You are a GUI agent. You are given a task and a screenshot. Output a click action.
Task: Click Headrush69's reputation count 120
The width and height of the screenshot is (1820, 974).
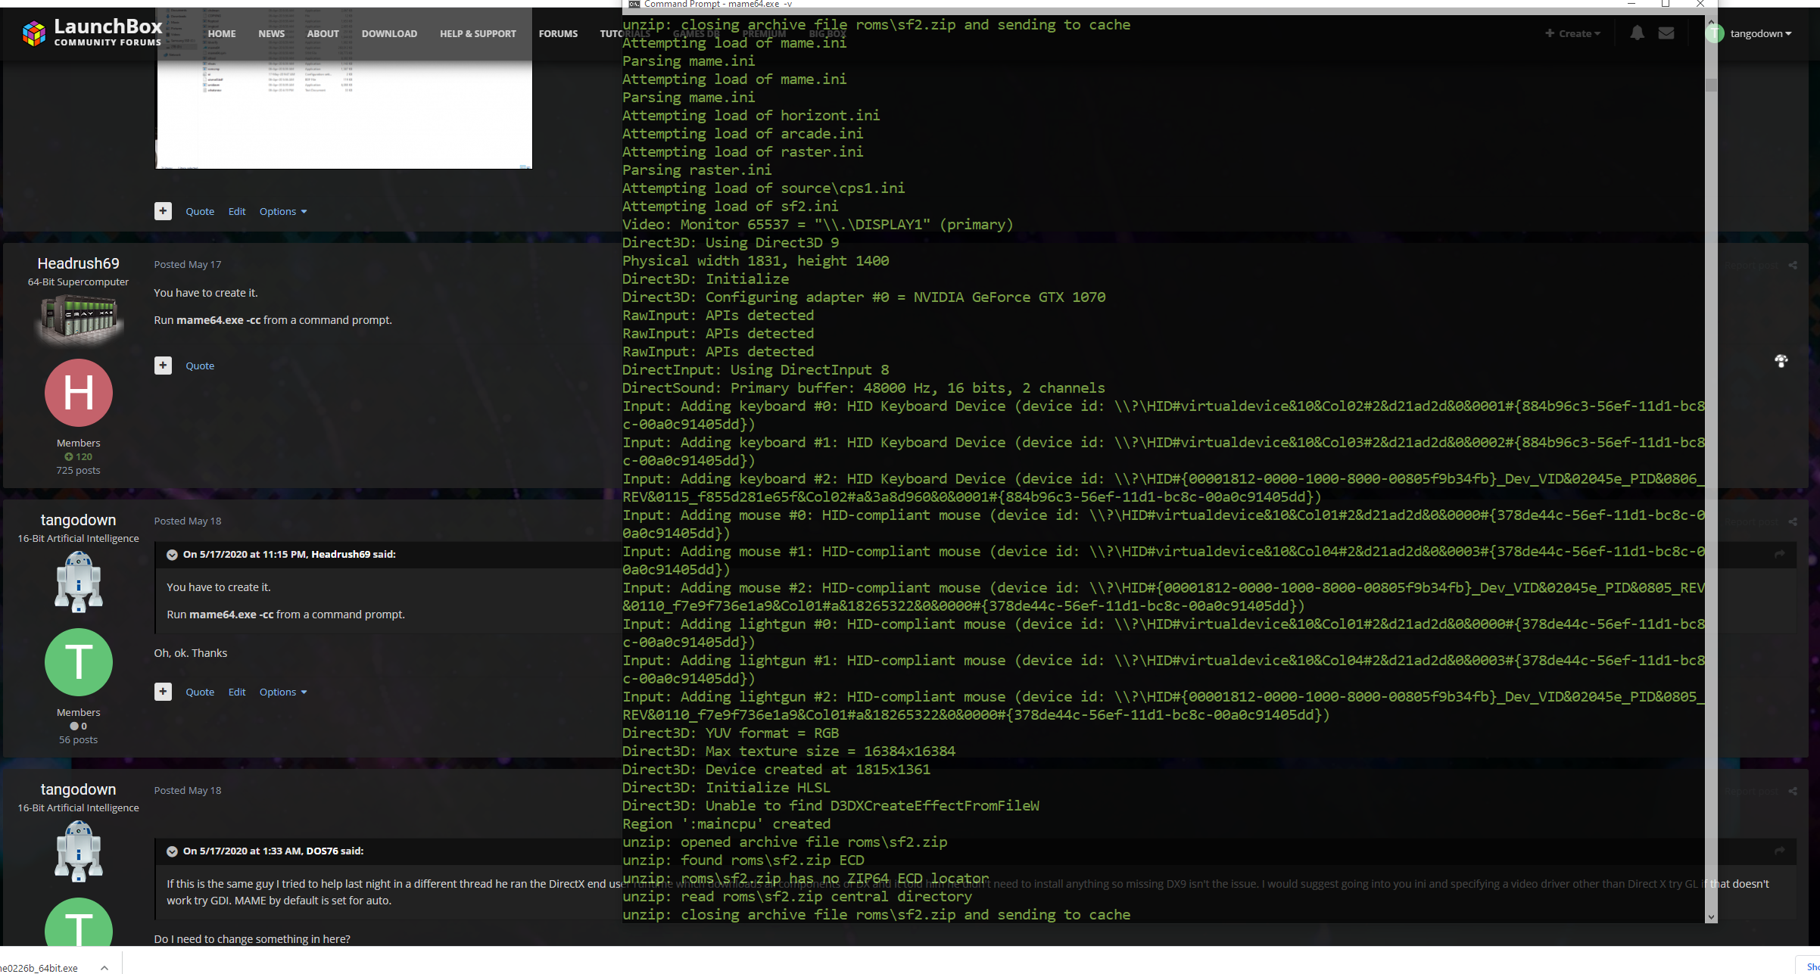(79, 456)
